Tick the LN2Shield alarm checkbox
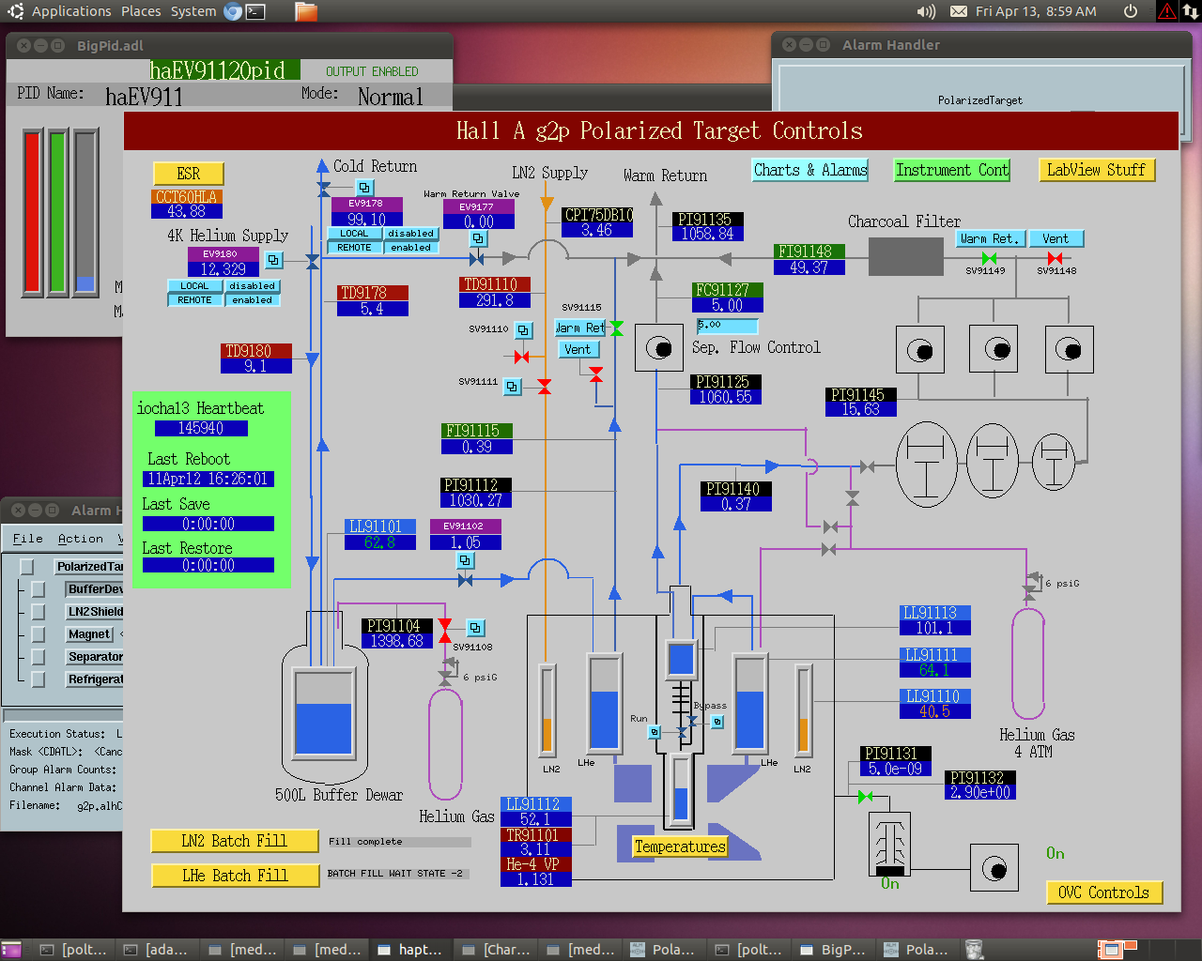The width and height of the screenshot is (1202, 961). [x=38, y=612]
